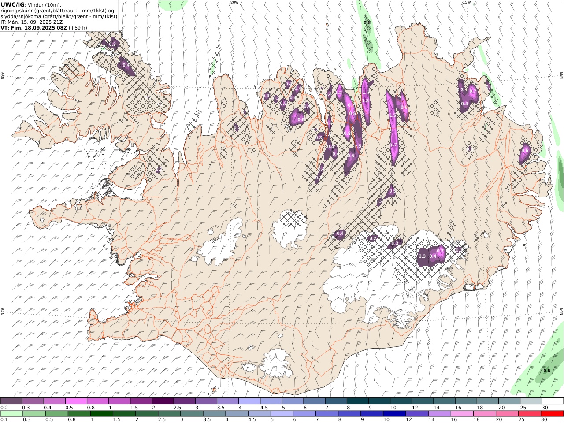This screenshot has width=564, height=423.
Task: Click the '0.2' label under the purple legend
Action: (4, 408)
